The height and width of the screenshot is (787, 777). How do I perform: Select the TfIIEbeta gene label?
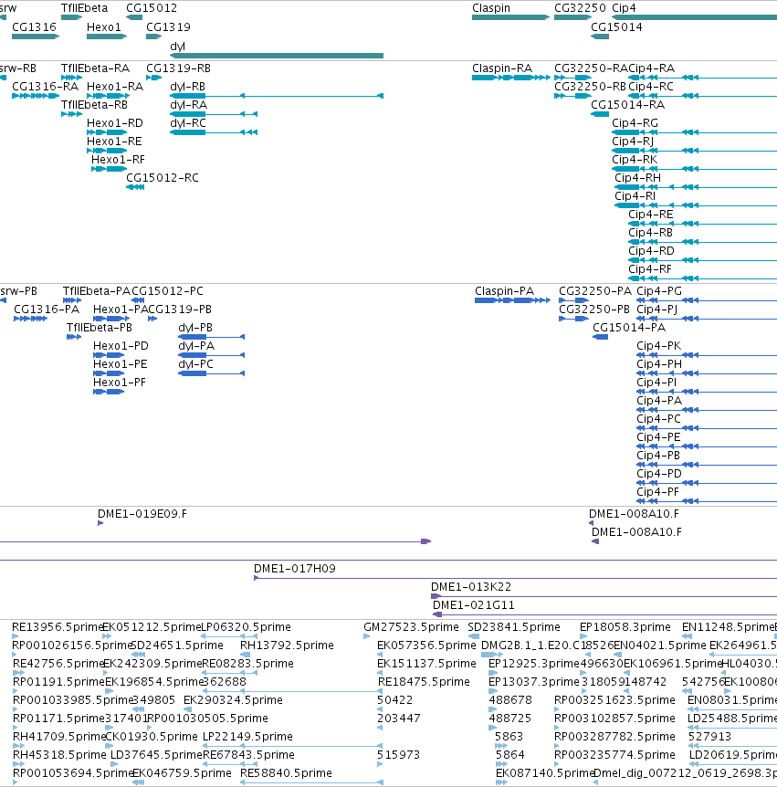pyautogui.click(x=84, y=8)
